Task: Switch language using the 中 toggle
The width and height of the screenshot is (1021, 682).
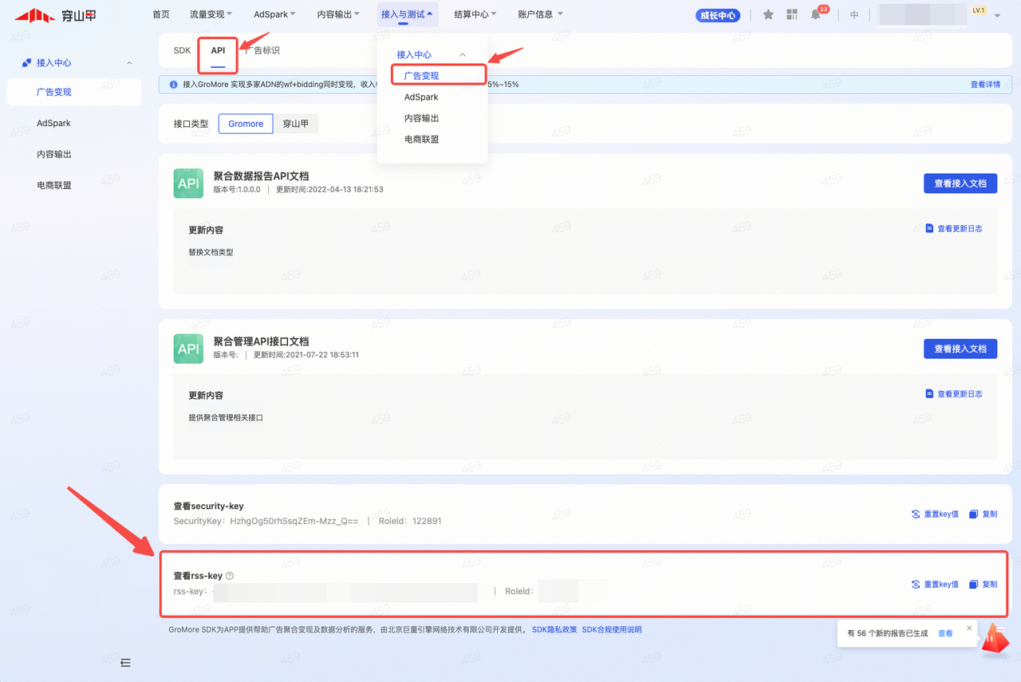Action: 854,14
